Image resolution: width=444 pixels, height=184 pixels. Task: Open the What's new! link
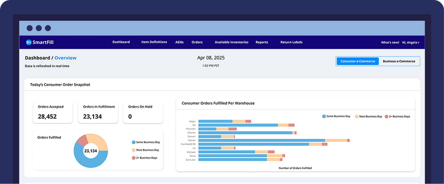(390, 42)
